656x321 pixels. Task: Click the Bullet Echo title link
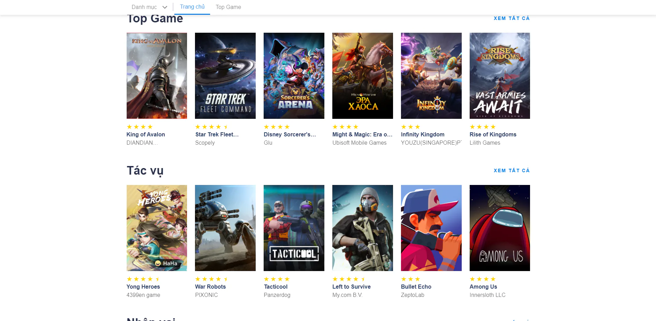click(416, 287)
